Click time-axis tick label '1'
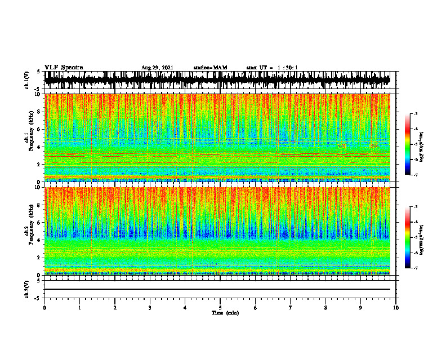The height and width of the screenshot is (345, 446). 79,308
